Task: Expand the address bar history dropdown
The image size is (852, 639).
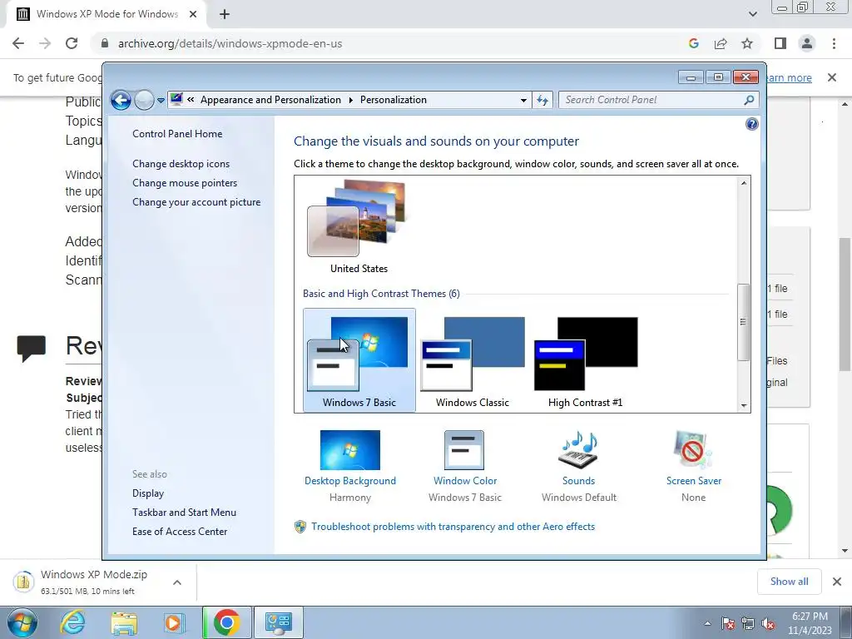Action: (523, 100)
